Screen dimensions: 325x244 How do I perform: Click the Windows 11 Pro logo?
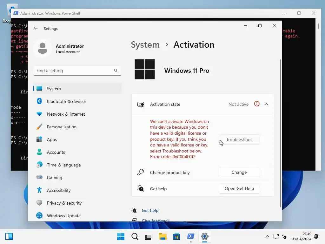point(145,69)
